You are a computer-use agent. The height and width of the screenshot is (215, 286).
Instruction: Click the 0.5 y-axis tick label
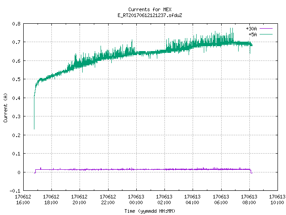click(16, 79)
